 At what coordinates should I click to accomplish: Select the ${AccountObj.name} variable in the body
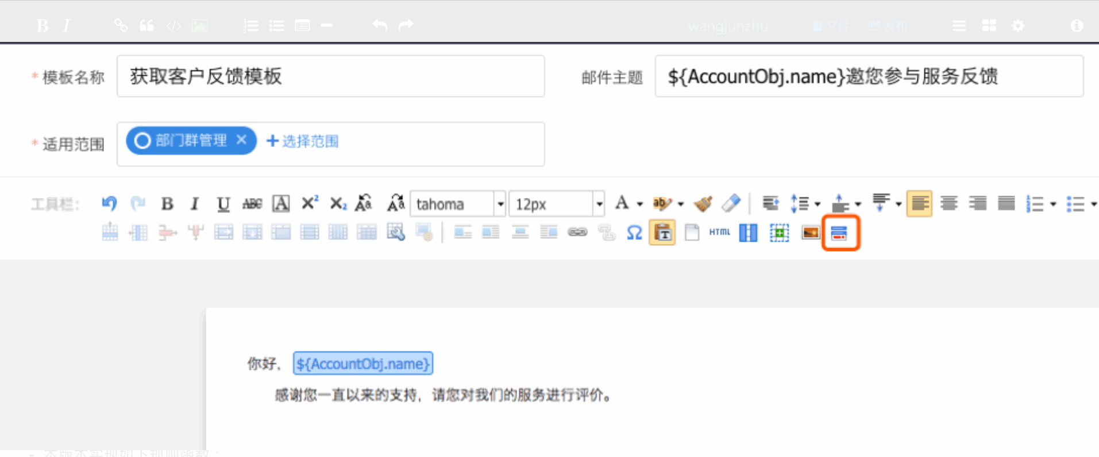pyautogui.click(x=363, y=363)
